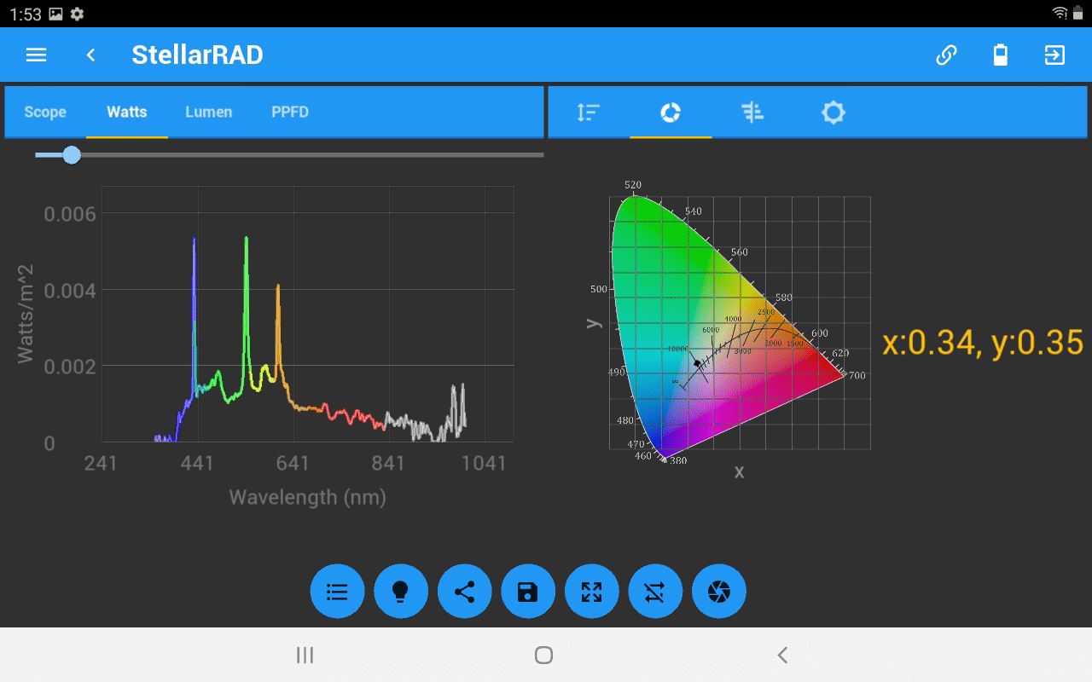Open the measurement details list icon

(337, 591)
